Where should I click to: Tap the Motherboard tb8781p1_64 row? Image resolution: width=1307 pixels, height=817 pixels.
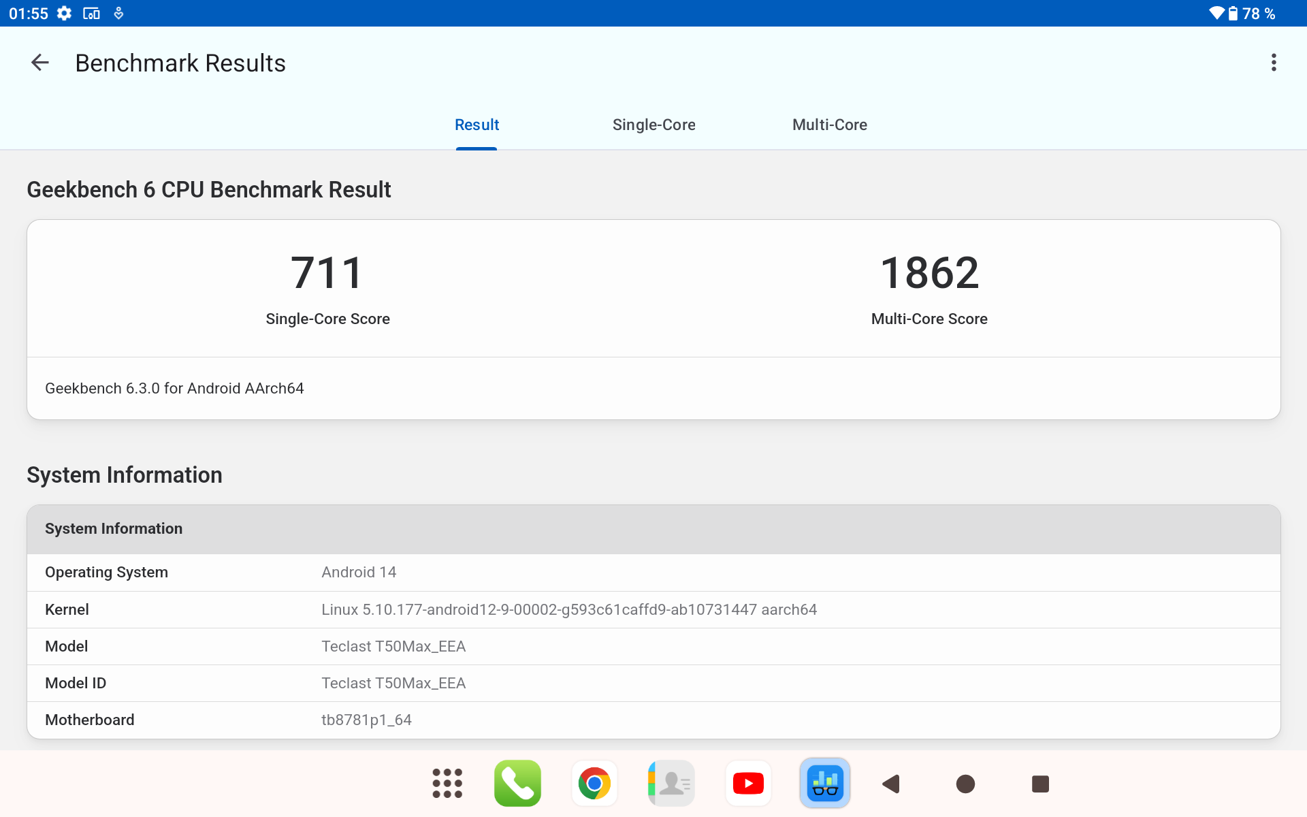[653, 720]
